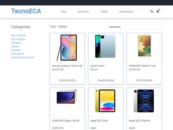Open the SAMSUNG Galaxy Tab S9 image
The width and height of the screenshot is (173, 130).
[67, 96]
